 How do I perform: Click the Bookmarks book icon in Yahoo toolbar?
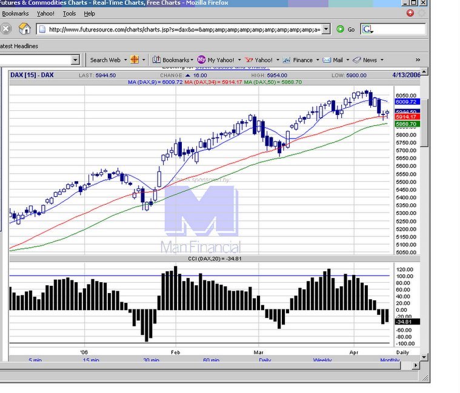click(156, 59)
